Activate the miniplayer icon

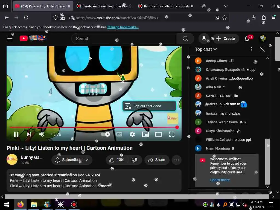(x=145, y=134)
